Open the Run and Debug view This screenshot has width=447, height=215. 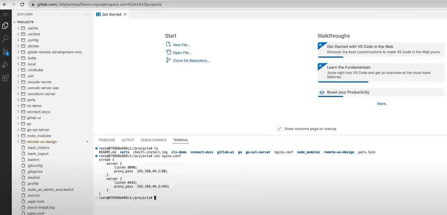5,65
